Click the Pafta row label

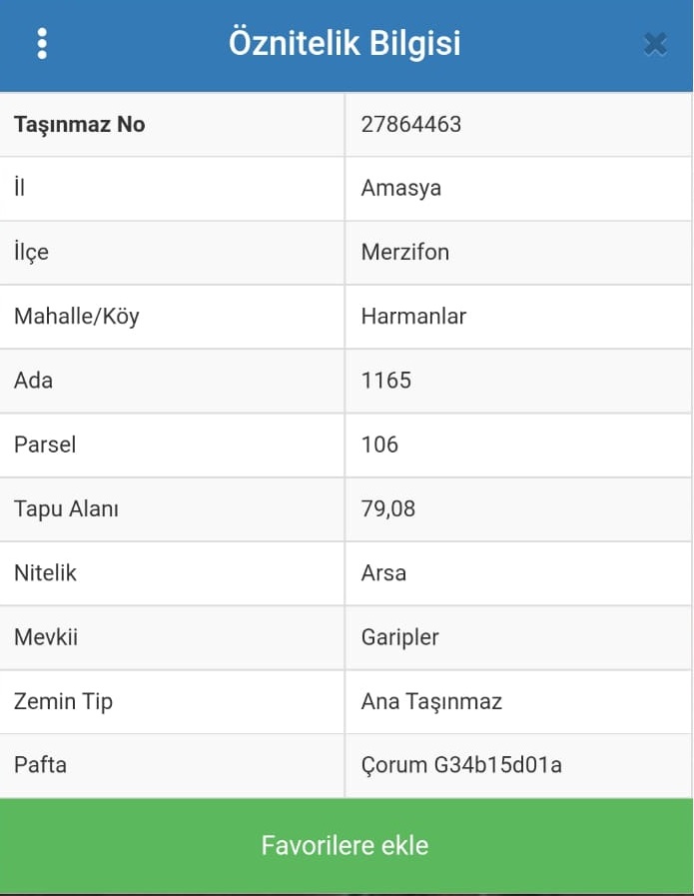point(40,766)
